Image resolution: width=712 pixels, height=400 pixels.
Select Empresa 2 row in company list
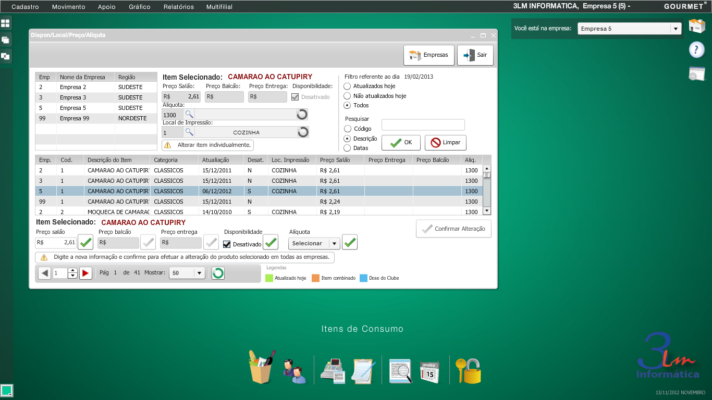tap(96, 87)
